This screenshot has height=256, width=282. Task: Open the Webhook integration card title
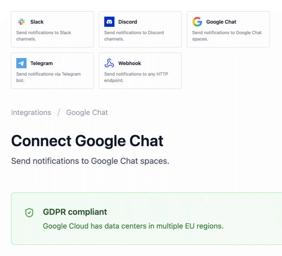[130, 63]
